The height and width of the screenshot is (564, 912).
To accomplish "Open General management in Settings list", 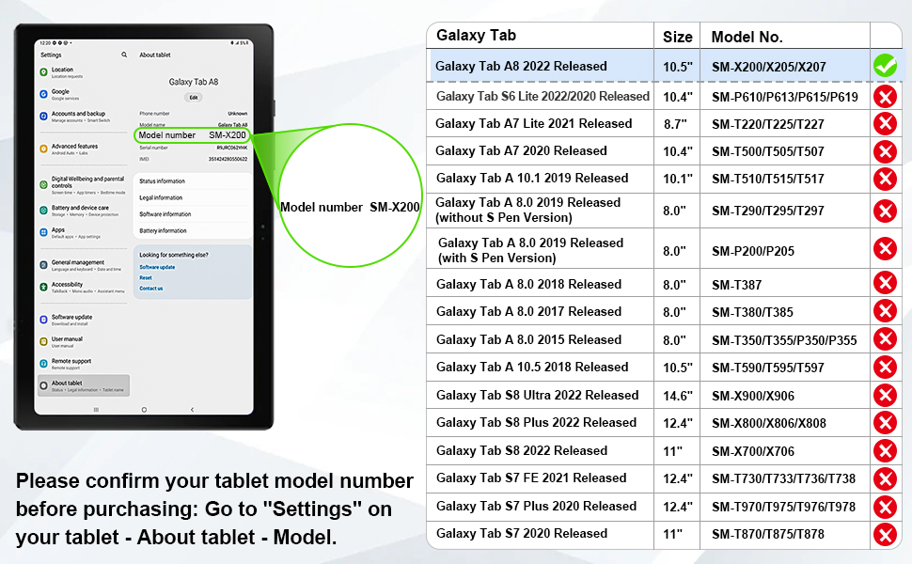I will point(83,265).
